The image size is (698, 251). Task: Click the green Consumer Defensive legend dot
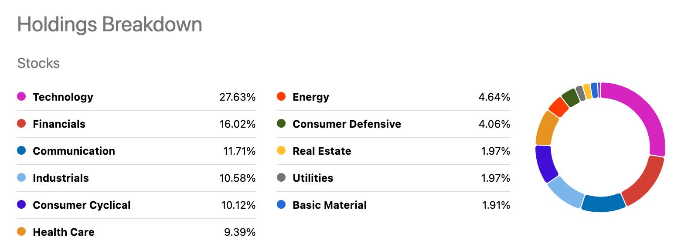point(281,123)
